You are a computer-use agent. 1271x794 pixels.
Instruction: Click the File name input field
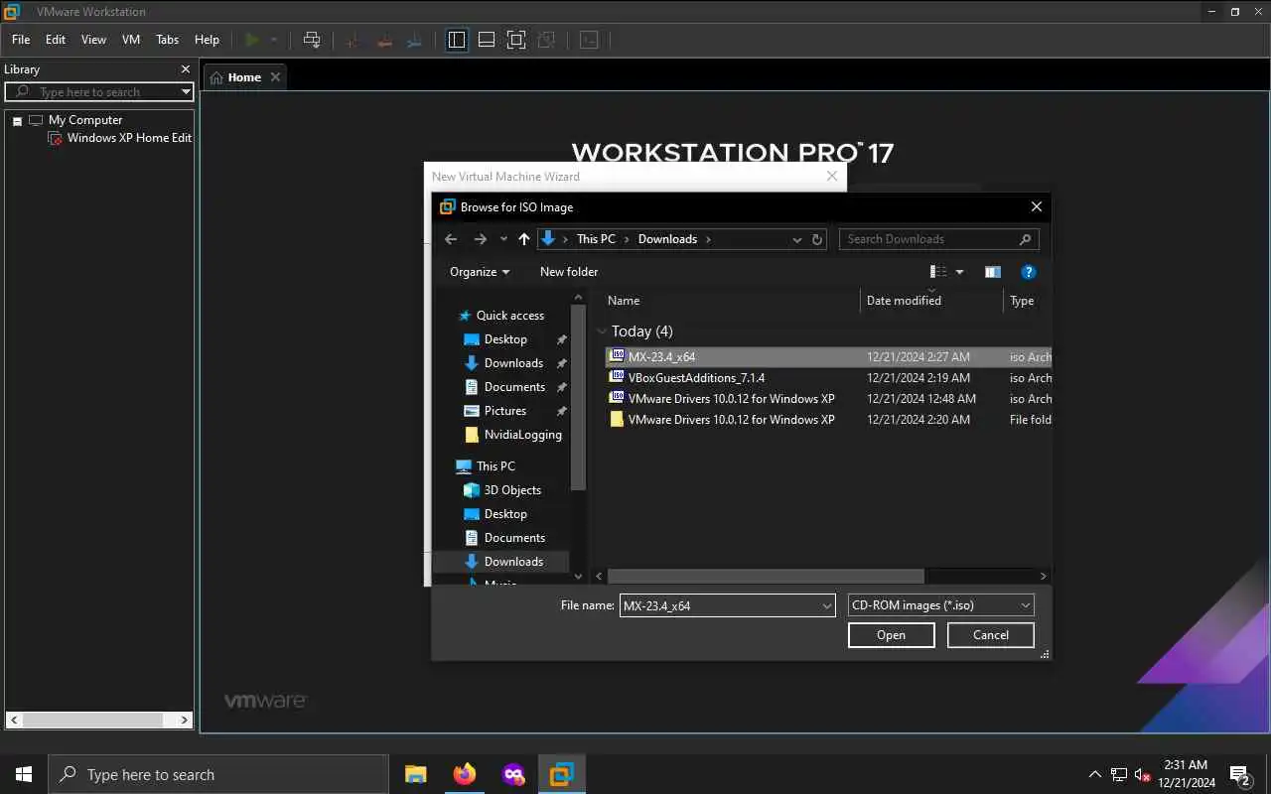click(720, 605)
